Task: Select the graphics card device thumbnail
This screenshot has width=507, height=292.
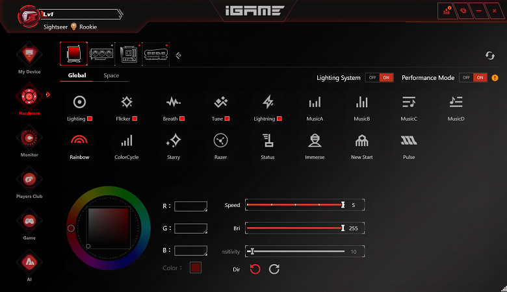Action: click(101, 55)
